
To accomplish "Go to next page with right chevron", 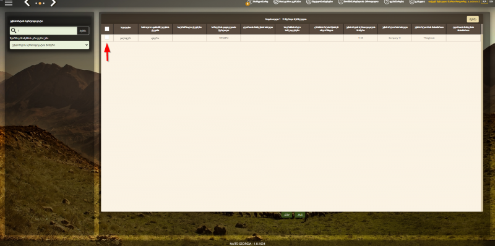I will (x=53, y=3).
